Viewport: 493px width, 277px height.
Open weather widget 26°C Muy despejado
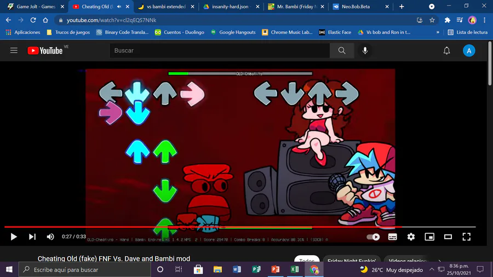click(392, 269)
